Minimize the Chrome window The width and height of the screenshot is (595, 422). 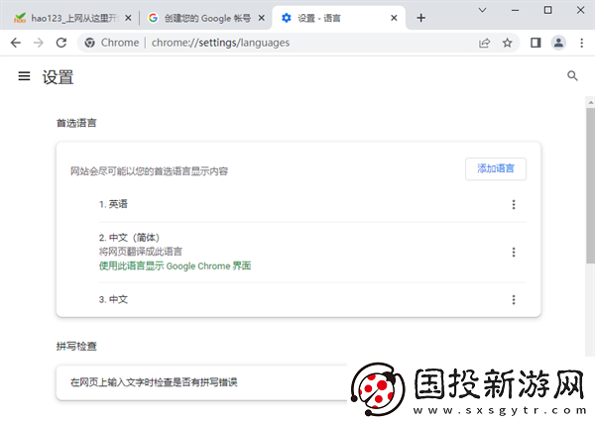pyautogui.click(x=515, y=10)
